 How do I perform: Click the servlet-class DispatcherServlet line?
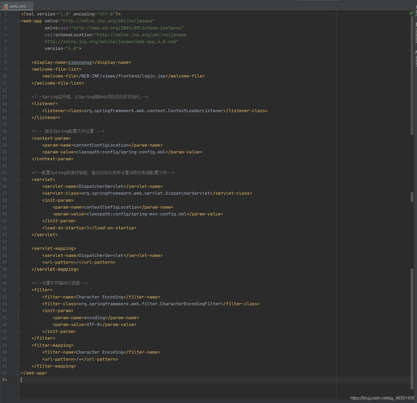(x=147, y=193)
